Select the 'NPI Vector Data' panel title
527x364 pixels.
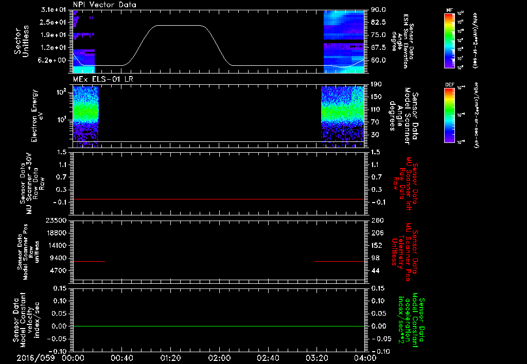pyautogui.click(x=104, y=5)
